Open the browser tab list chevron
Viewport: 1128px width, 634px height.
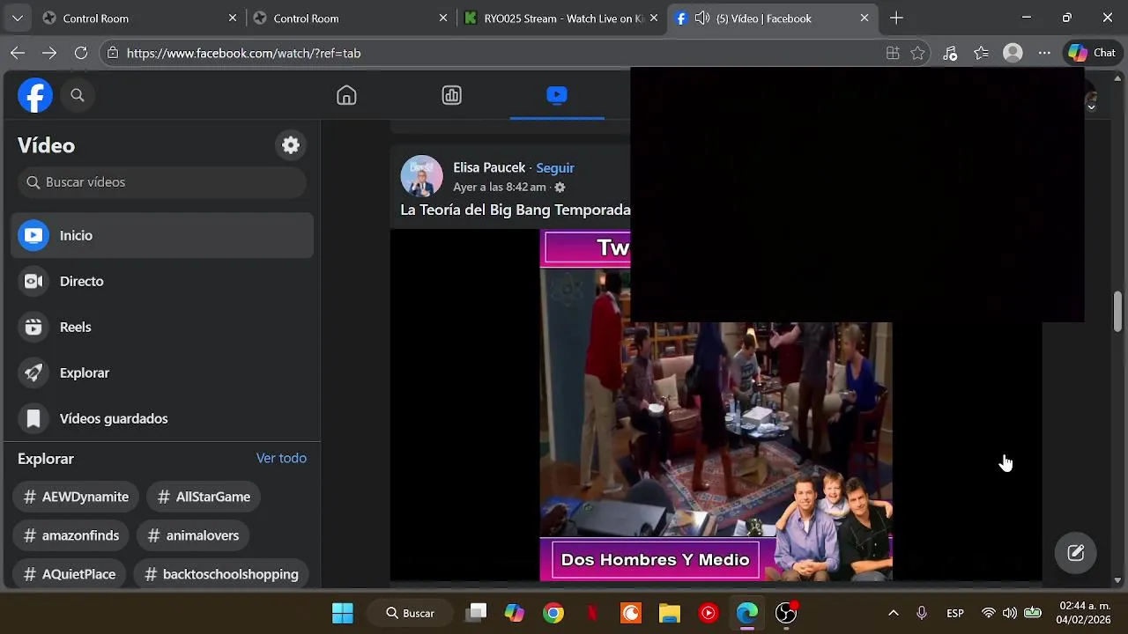[17, 18]
